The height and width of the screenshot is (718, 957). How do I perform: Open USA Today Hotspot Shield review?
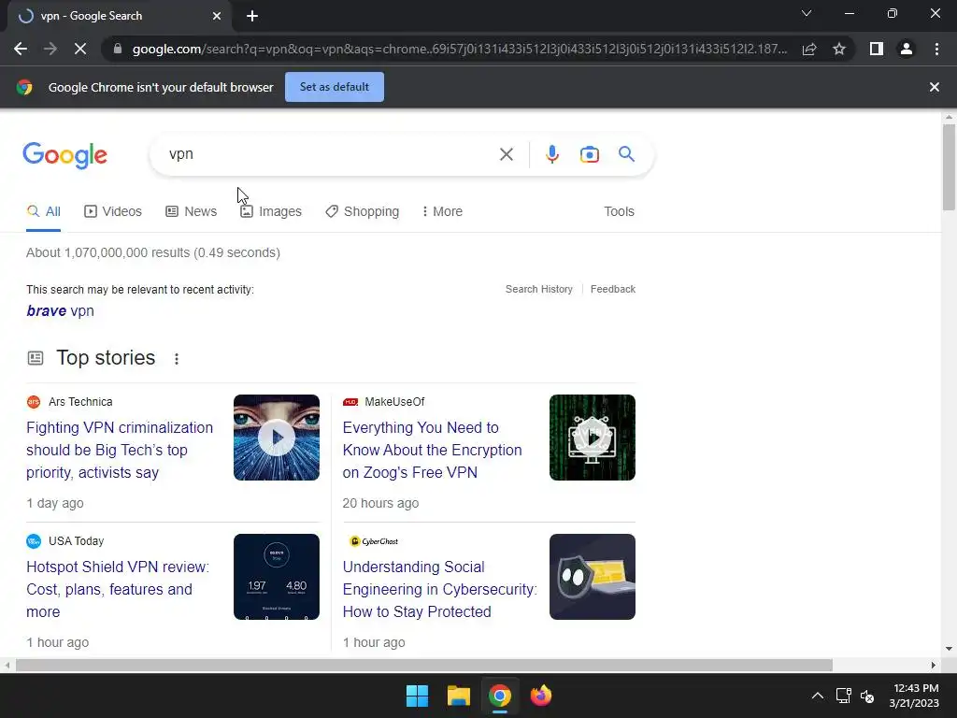tap(118, 589)
